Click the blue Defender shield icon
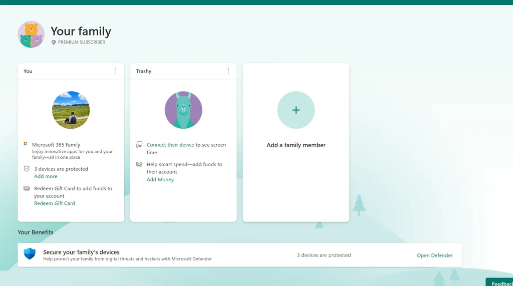513x286 pixels. point(30,254)
